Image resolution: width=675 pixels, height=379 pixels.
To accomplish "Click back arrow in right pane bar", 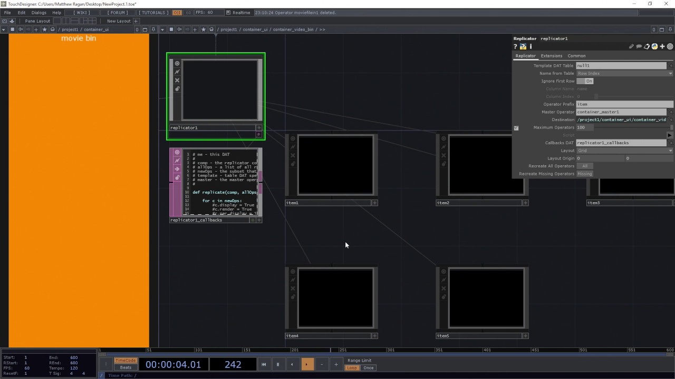I will pyautogui.click(x=179, y=29).
